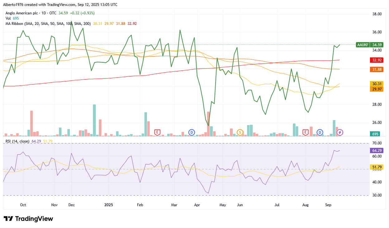Click the teal 695 volume tag on price axis
Screen dimensions: 389x228
[x=374, y=133]
